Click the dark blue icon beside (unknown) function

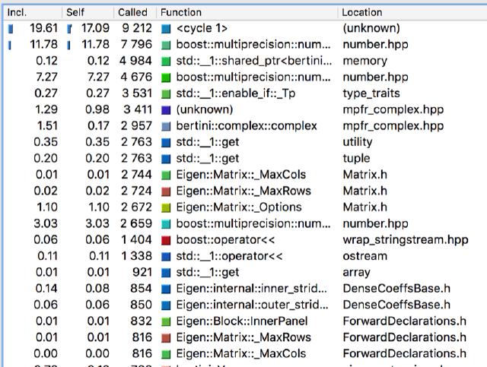pos(166,110)
